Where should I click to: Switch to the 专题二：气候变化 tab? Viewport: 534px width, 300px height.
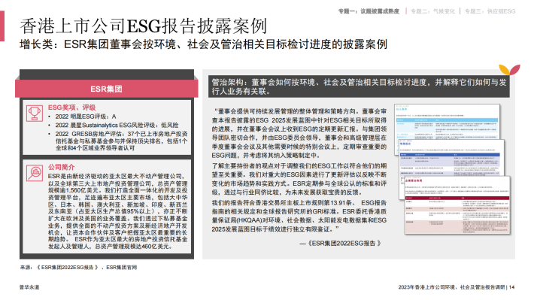tap(433, 11)
